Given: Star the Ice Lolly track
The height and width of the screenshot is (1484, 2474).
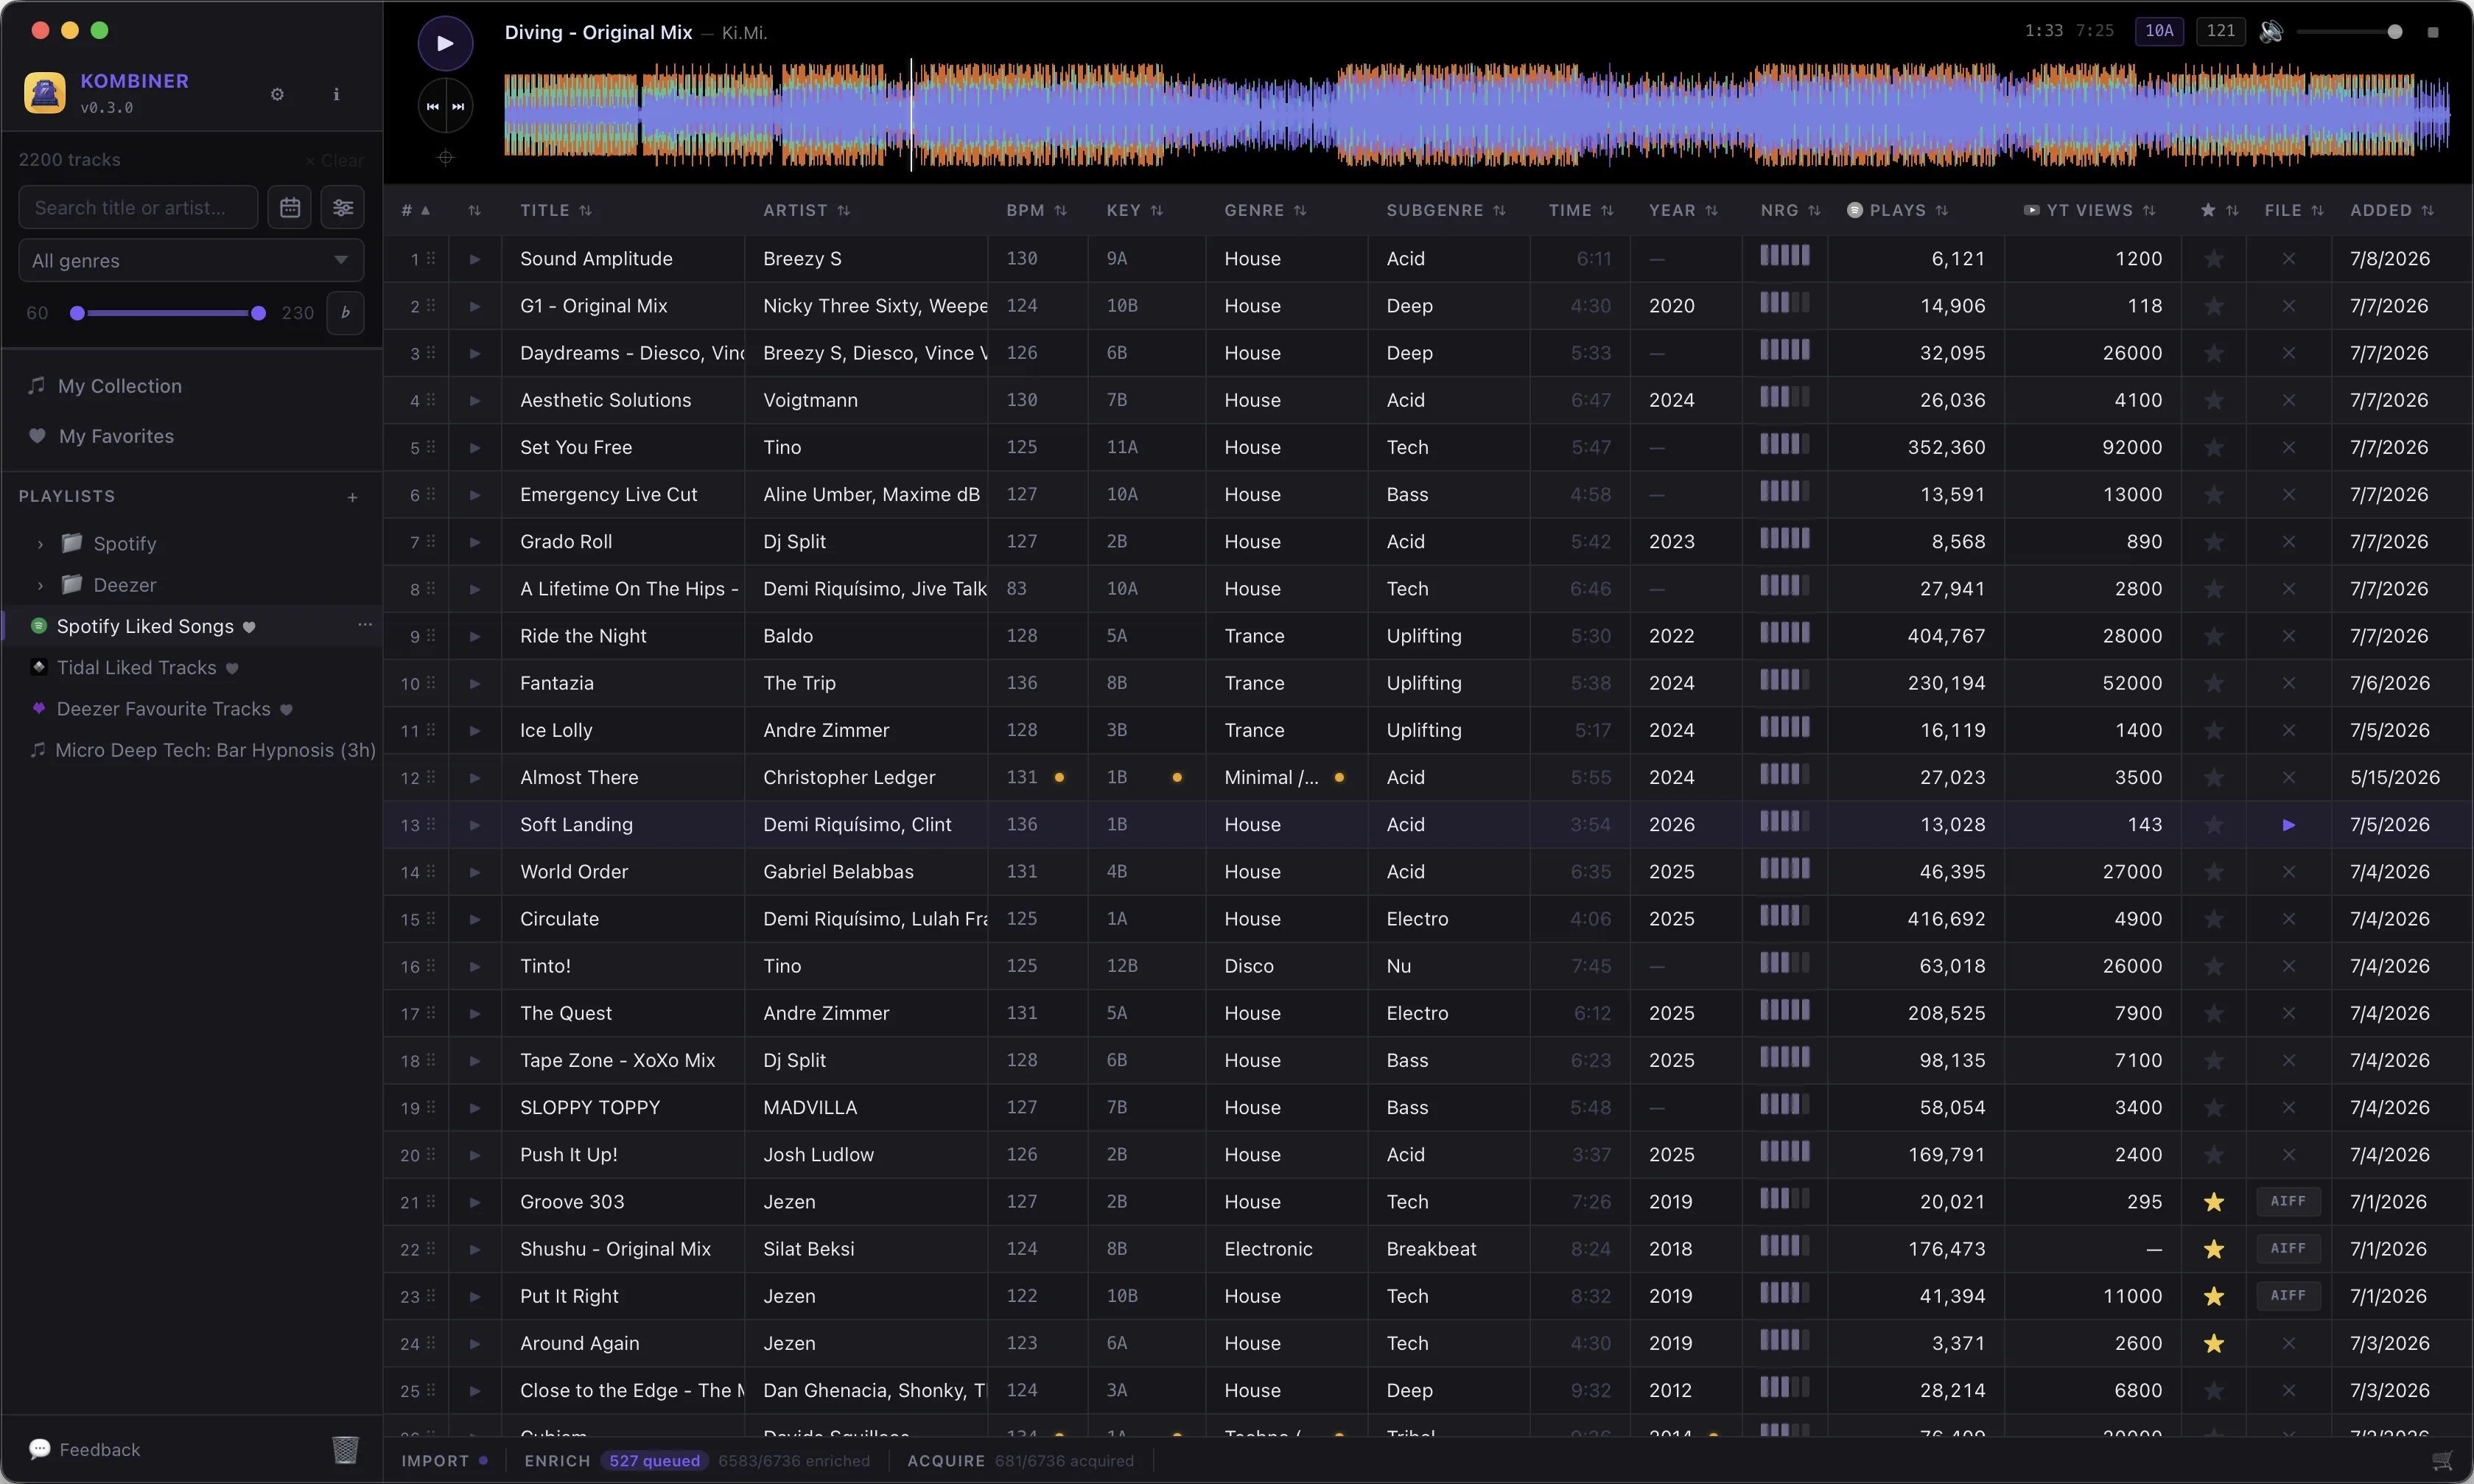Looking at the screenshot, I should click(2214, 731).
